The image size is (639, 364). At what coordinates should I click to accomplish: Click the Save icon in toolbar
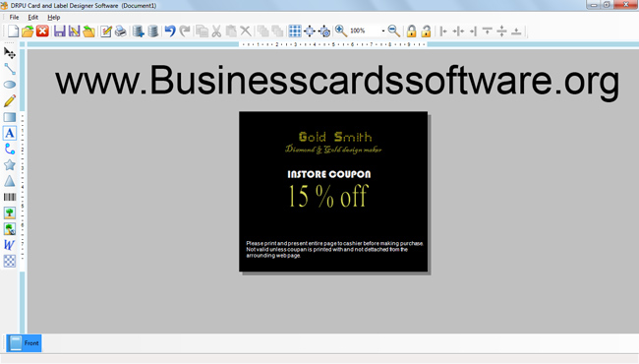click(x=60, y=30)
